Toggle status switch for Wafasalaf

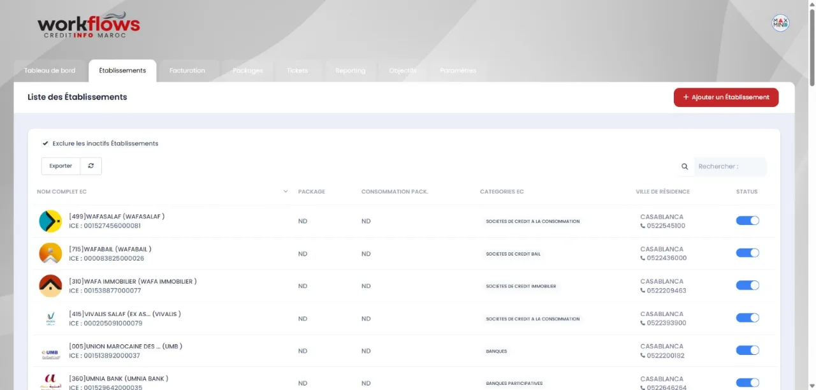coord(748,220)
